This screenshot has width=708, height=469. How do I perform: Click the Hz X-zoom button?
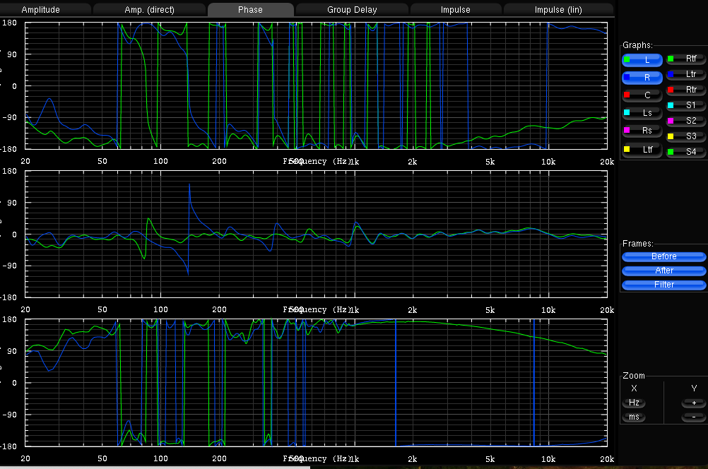634,403
